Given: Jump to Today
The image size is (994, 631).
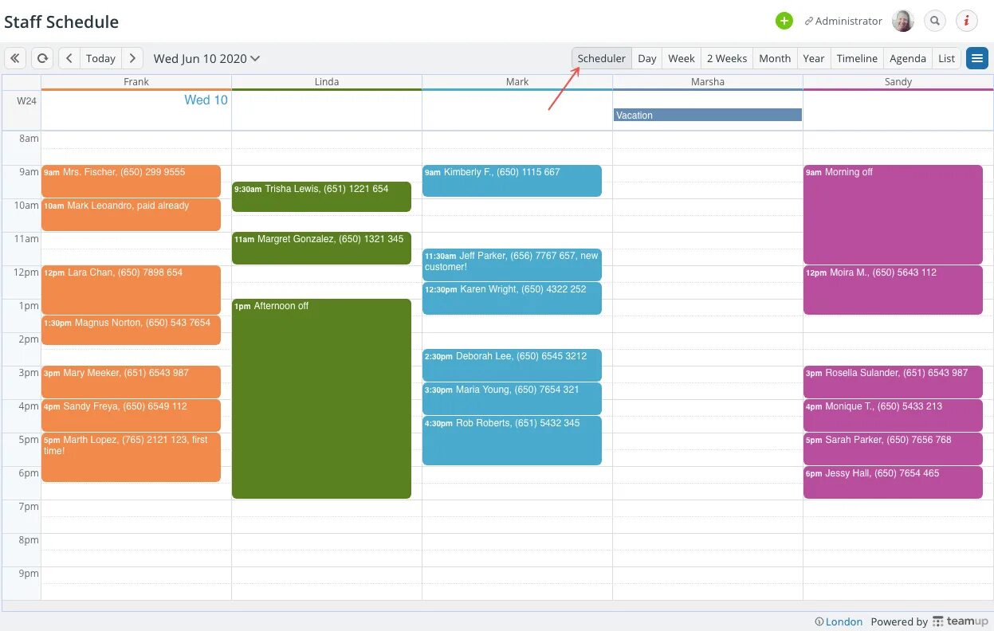Looking at the screenshot, I should pyautogui.click(x=100, y=58).
